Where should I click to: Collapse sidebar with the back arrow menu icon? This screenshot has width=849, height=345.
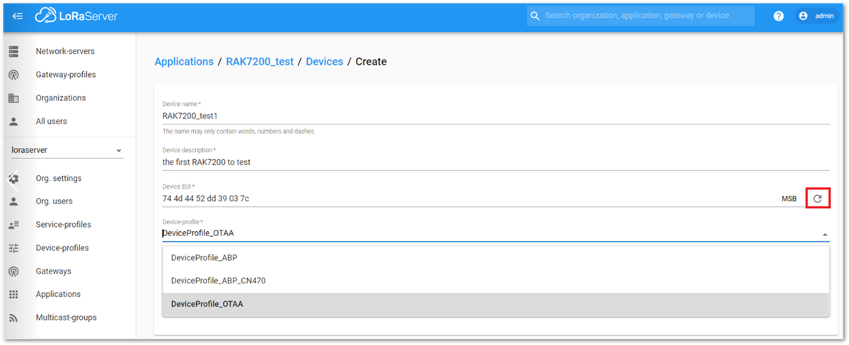click(x=18, y=16)
